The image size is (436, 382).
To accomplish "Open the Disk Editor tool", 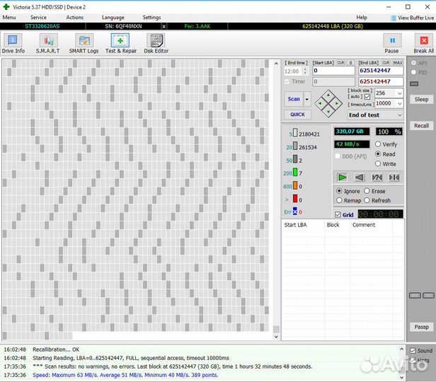I will point(156,44).
